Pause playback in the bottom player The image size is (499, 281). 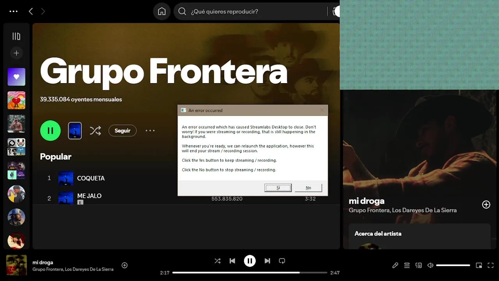[x=250, y=261]
